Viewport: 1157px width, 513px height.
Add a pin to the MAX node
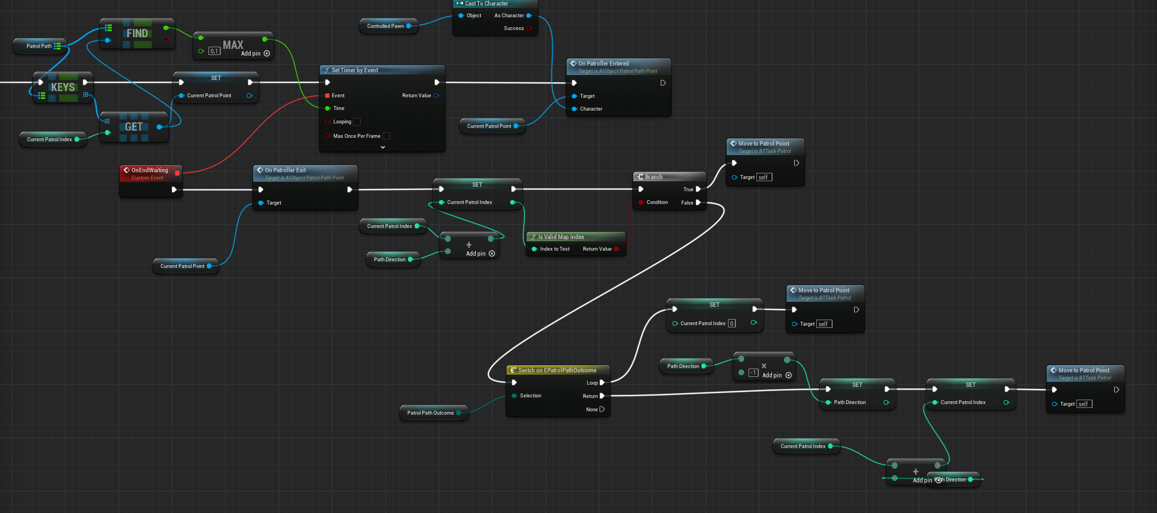pyautogui.click(x=267, y=53)
